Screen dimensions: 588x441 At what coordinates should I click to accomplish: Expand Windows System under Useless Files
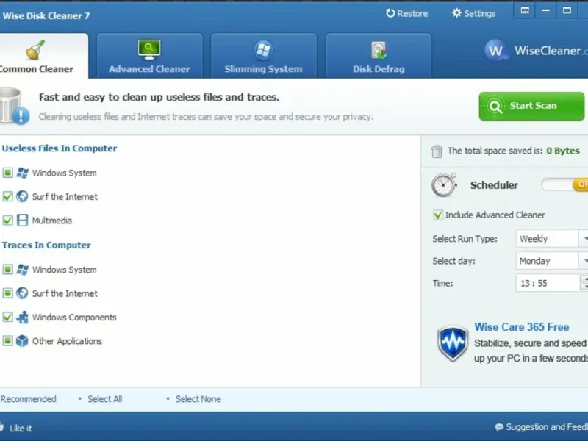click(64, 173)
